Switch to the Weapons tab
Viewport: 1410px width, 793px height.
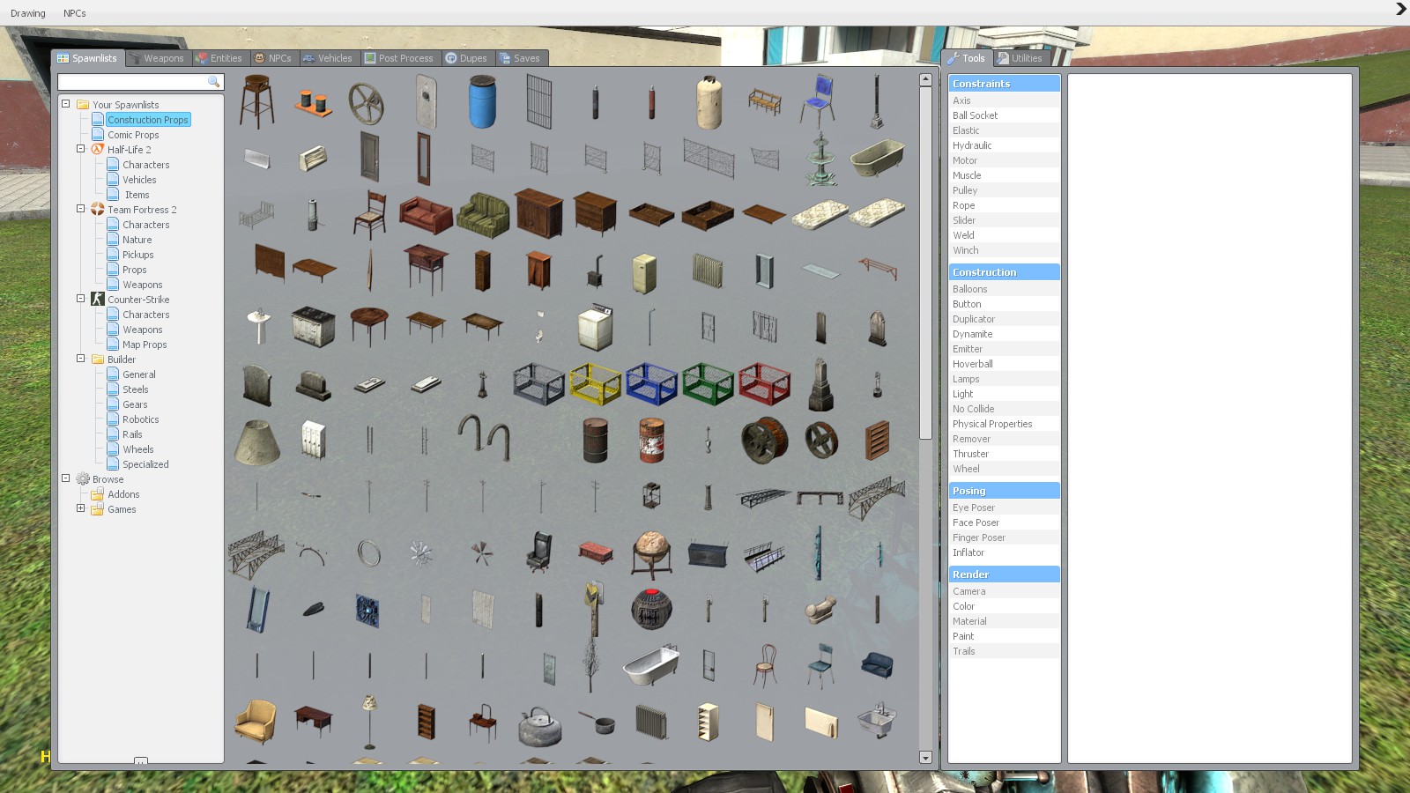(x=157, y=58)
